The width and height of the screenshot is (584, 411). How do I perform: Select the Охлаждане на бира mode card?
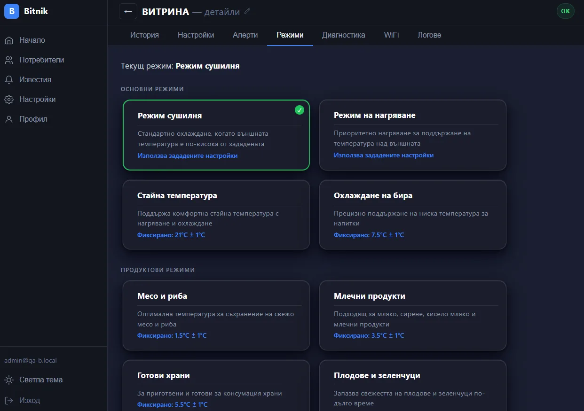[413, 215]
